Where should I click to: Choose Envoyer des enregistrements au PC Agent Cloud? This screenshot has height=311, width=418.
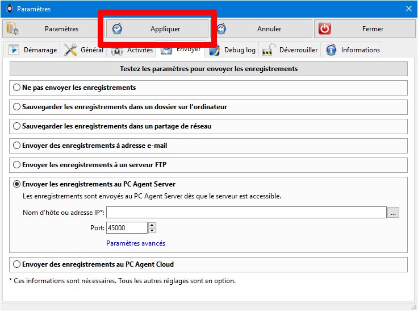tap(16, 264)
